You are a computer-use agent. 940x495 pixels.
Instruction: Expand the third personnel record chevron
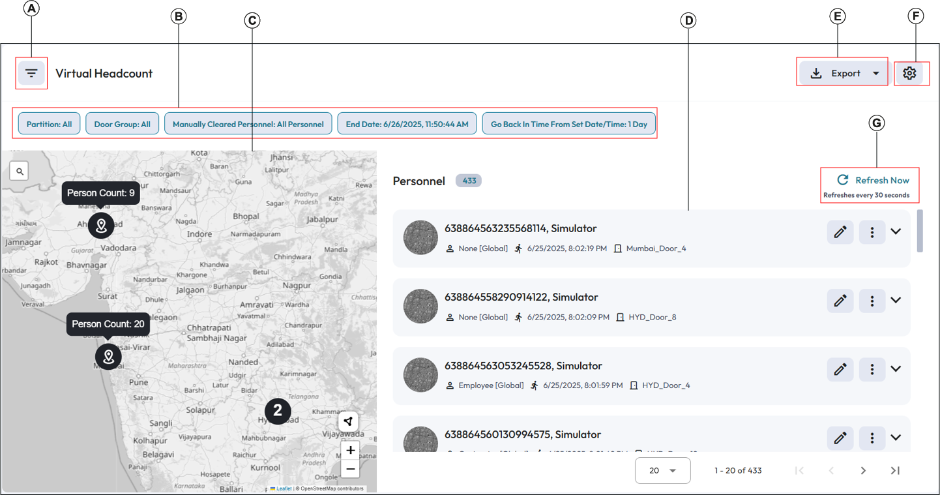tap(896, 369)
